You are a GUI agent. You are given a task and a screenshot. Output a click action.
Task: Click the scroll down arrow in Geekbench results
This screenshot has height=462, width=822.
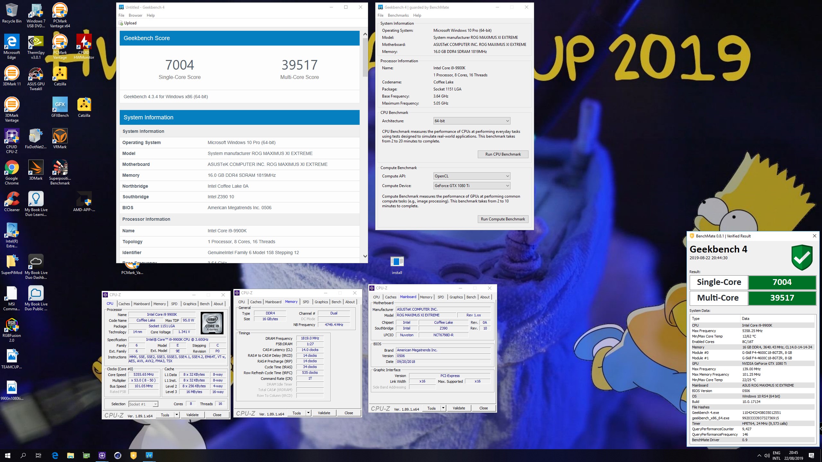point(365,256)
